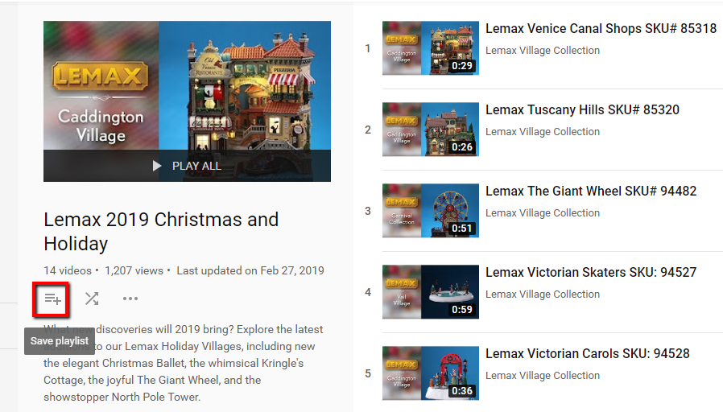Click title Lemax Tuscany Hills SKU# 85320
Image resolution: width=723 pixels, height=412 pixels.
(582, 109)
